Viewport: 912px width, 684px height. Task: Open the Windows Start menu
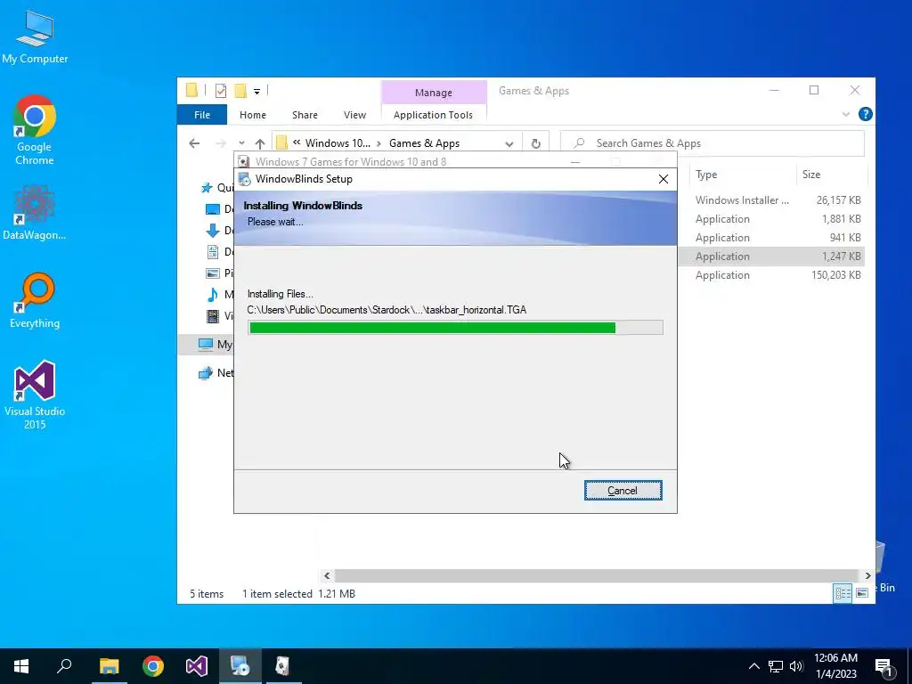coord(21,666)
